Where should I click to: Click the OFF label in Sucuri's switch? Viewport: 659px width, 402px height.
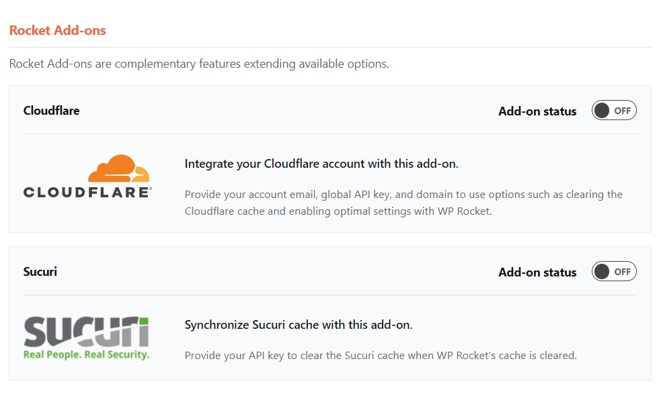(x=623, y=272)
